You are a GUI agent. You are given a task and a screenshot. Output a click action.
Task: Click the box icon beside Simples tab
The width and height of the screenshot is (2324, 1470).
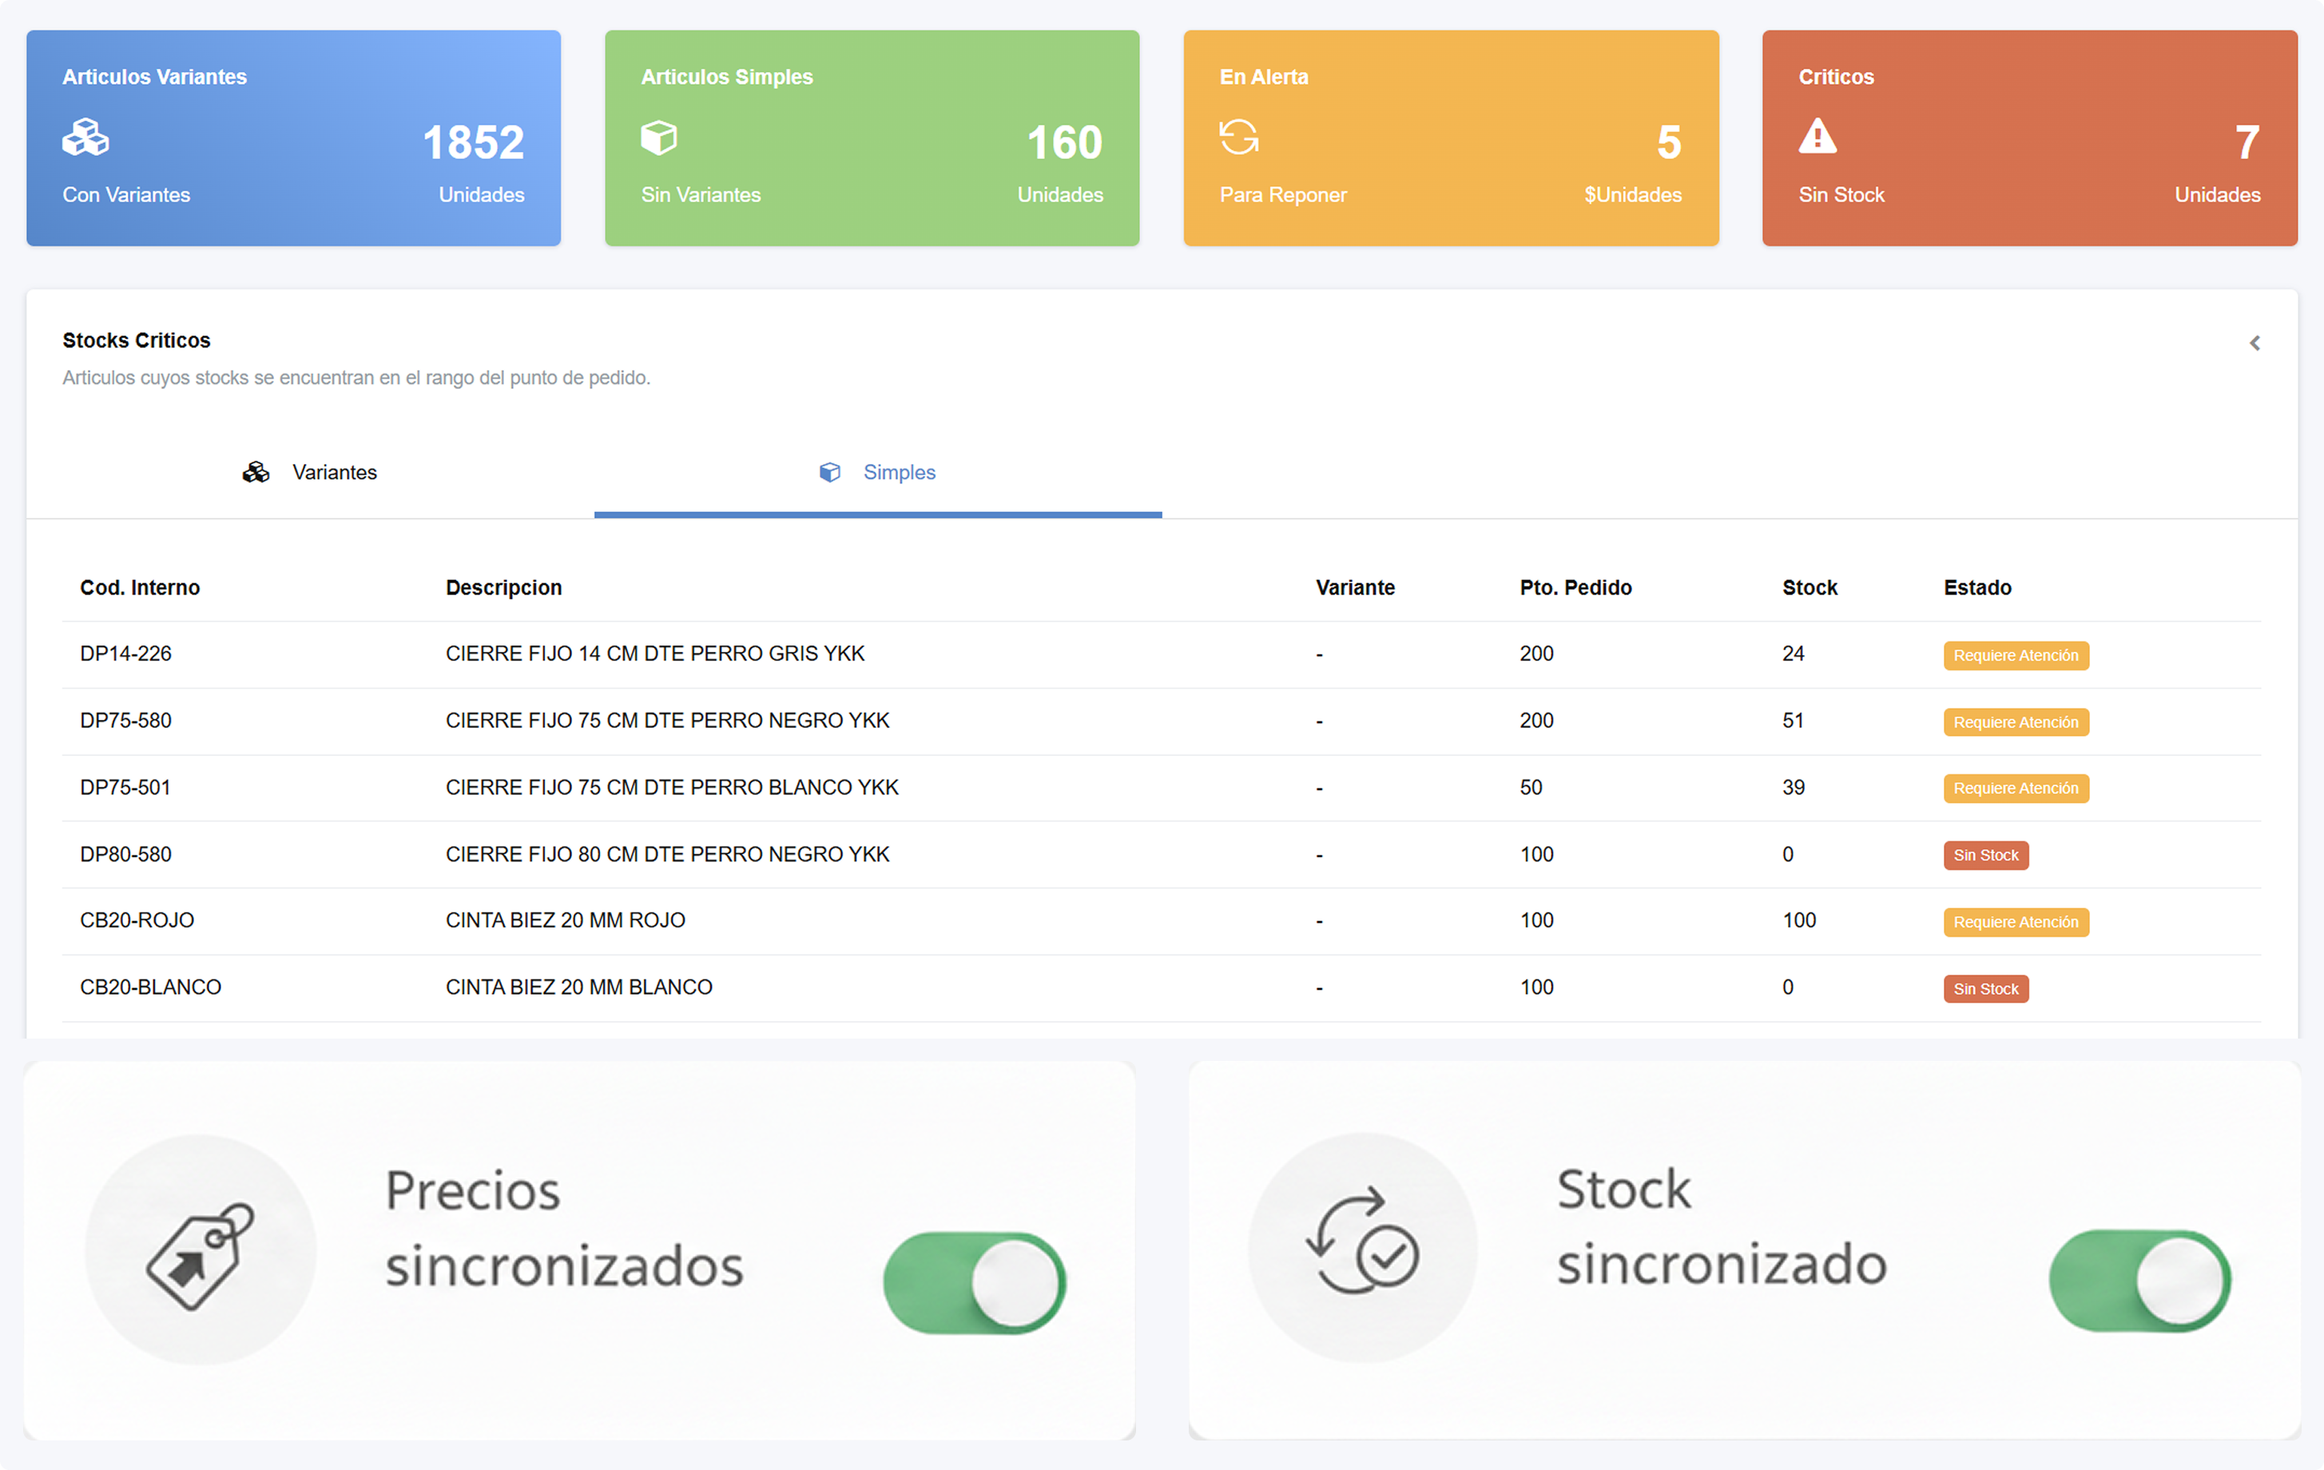coord(830,472)
